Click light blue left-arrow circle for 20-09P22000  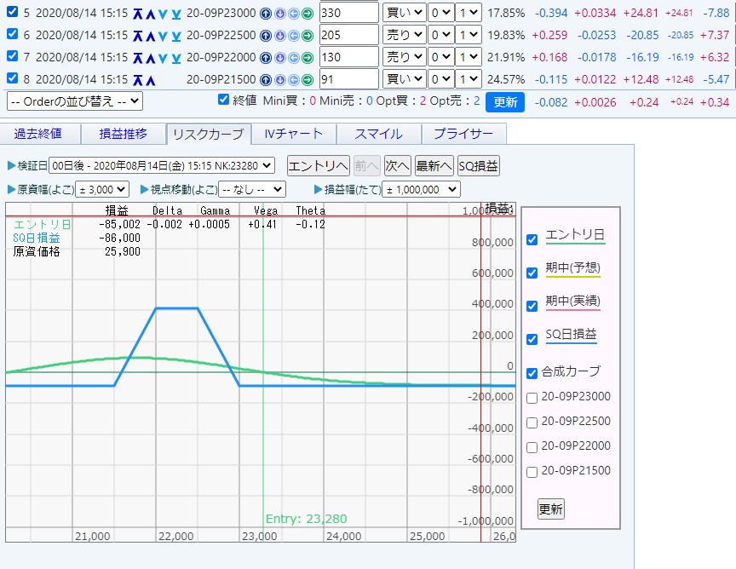coord(293,58)
